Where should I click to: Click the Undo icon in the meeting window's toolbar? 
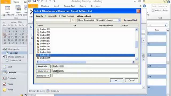point(38,1)
